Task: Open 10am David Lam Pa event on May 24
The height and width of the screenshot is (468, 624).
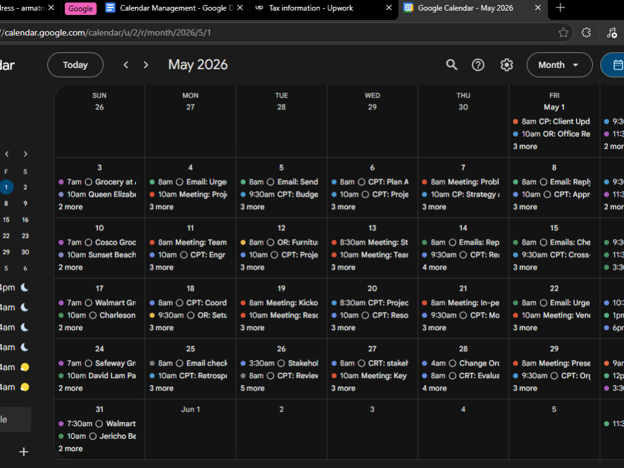Action: click(97, 376)
